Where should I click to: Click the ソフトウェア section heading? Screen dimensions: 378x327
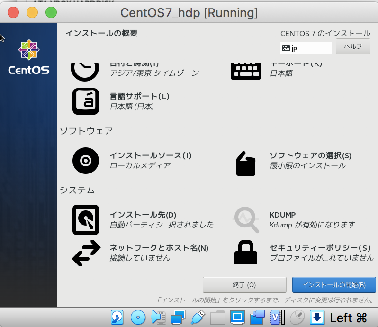coord(86,131)
